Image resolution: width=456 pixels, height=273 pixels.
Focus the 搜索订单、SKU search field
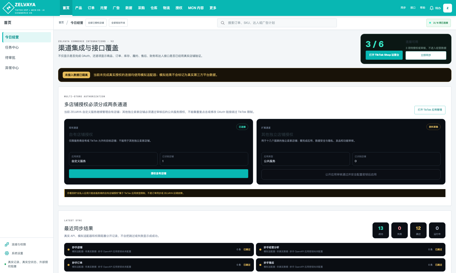pyautogui.click(x=277, y=23)
